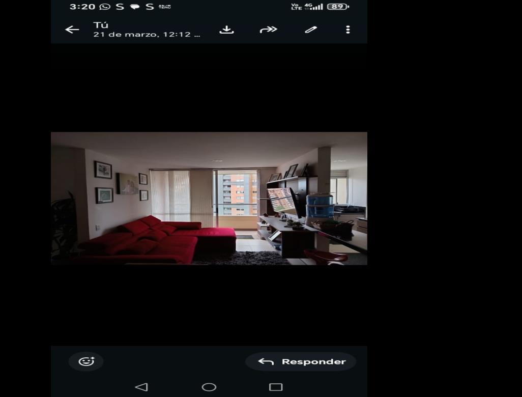Forward the photo using the double-arrow icon
The width and height of the screenshot is (522, 397).
pos(268,30)
